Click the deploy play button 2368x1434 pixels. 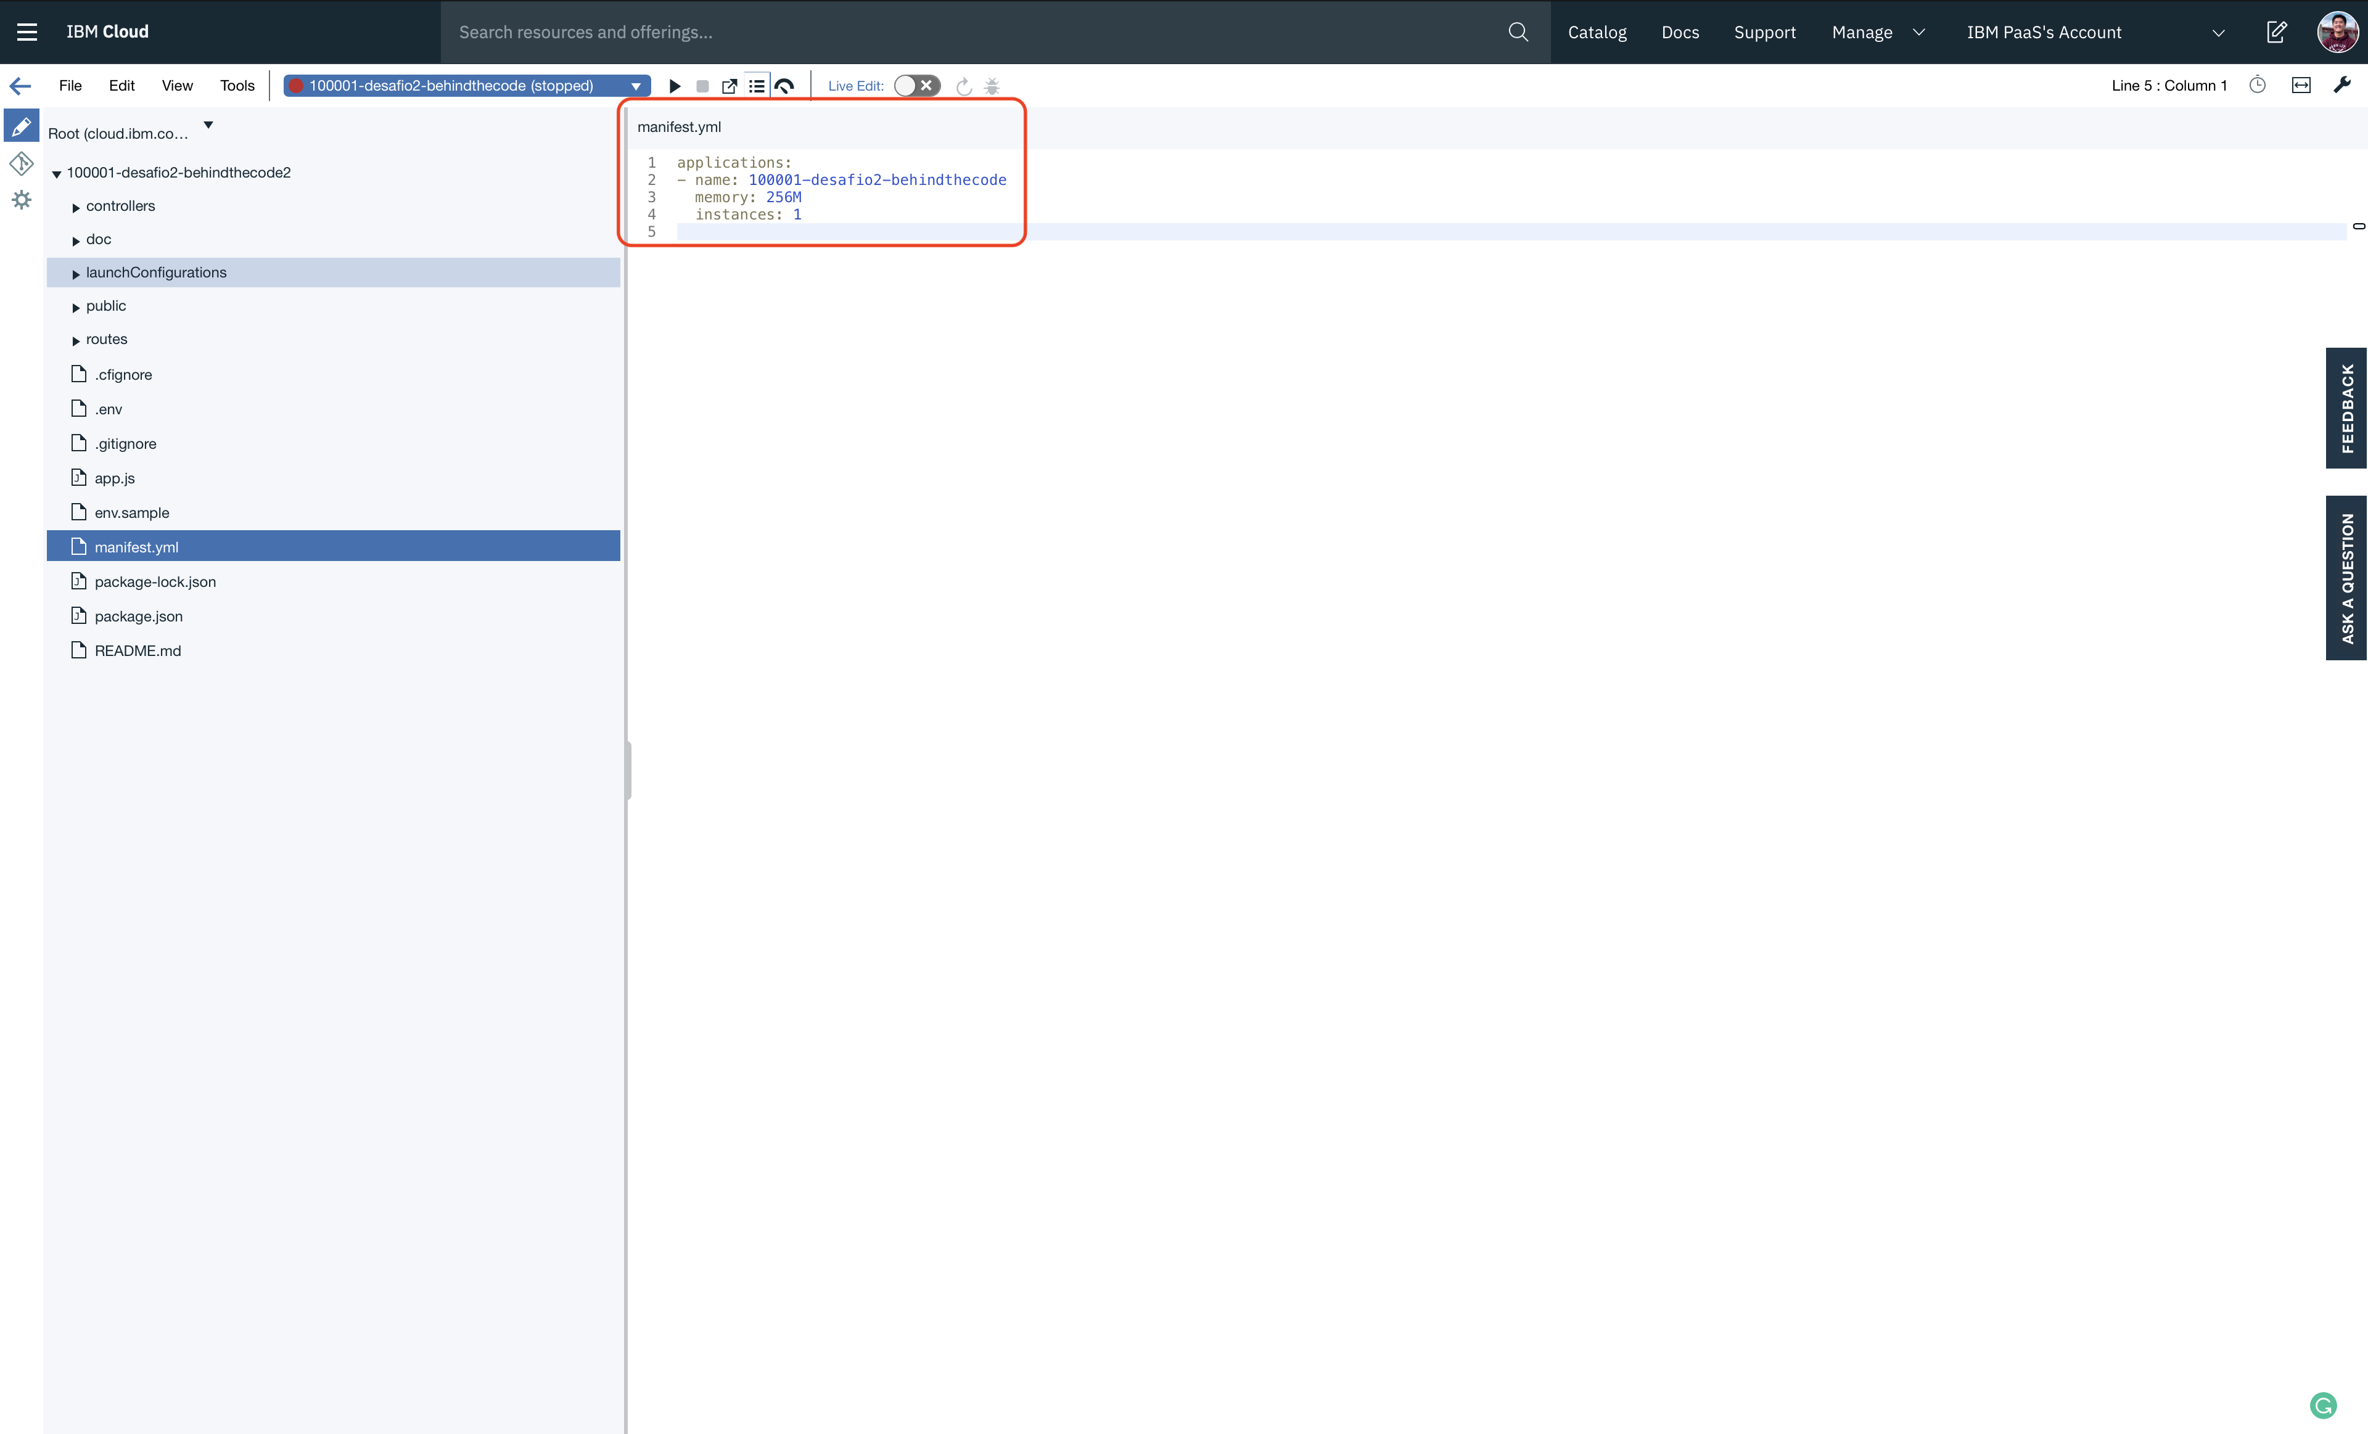pos(675,86)
